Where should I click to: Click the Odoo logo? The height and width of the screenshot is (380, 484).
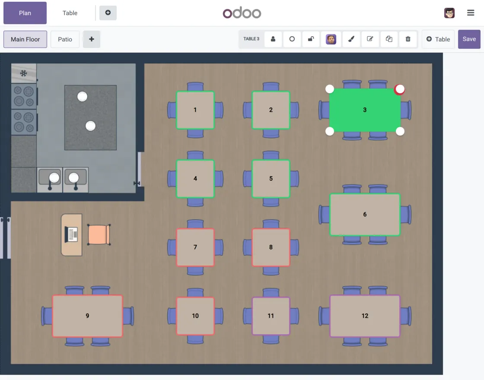tap(242, 13)
